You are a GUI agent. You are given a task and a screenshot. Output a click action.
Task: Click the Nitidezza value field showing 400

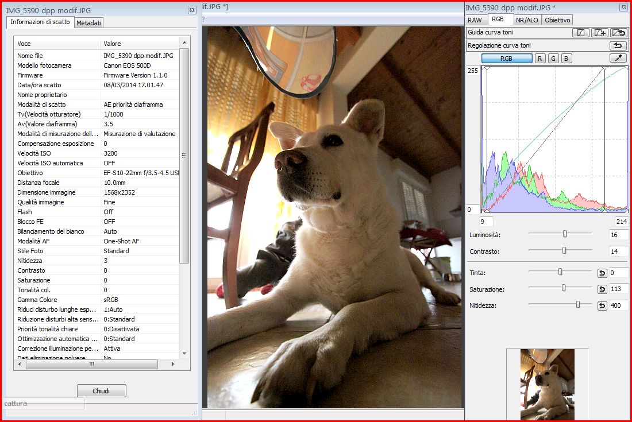pos(619,306)
